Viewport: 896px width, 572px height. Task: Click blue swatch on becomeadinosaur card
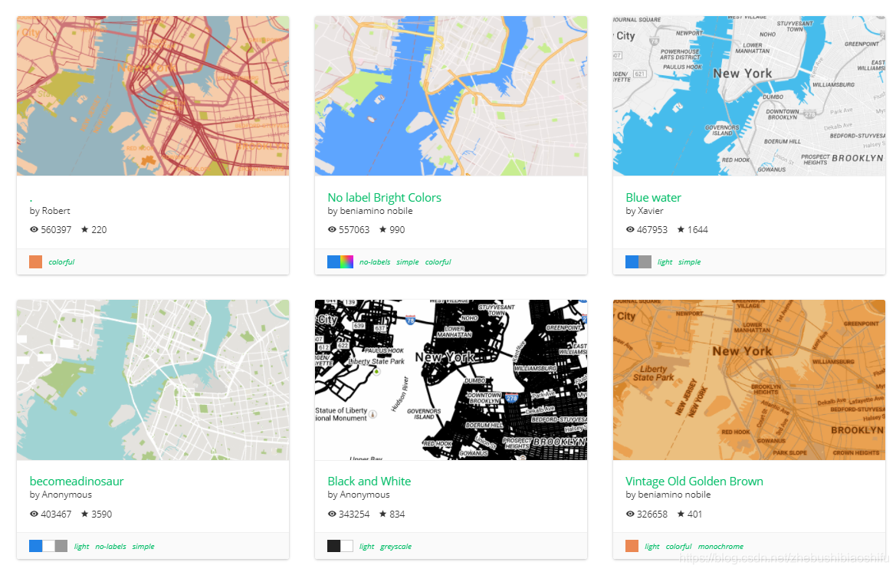(x=35, y=546)
